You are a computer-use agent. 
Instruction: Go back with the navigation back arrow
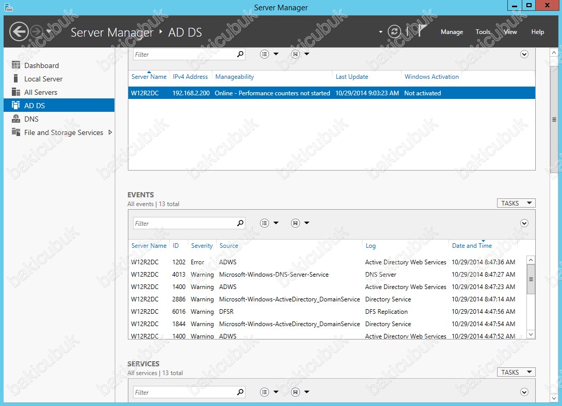pyautogui.click(x=19, y=32)
